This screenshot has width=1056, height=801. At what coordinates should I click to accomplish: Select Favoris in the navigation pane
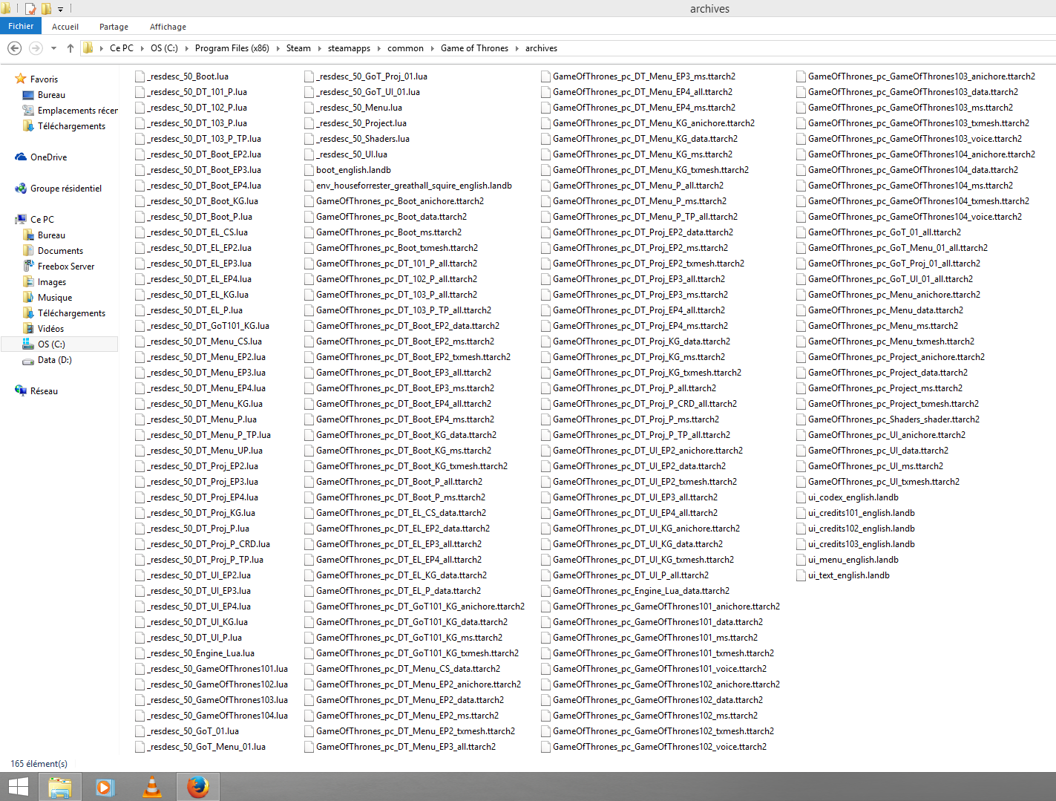click(44, 79)
